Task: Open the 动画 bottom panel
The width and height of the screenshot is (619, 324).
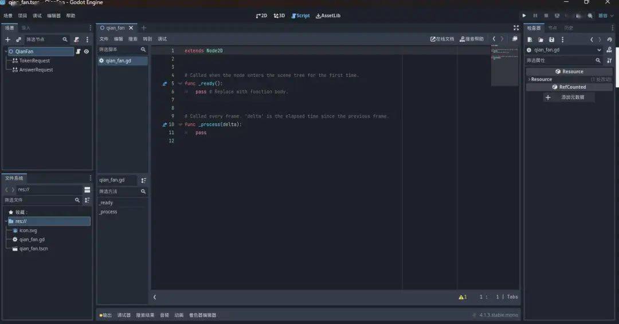Action: (179, 315)
